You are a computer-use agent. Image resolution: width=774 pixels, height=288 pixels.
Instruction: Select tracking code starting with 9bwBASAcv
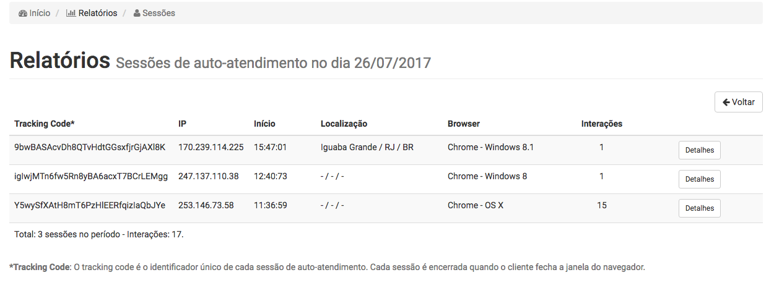(x=90, y=147)
